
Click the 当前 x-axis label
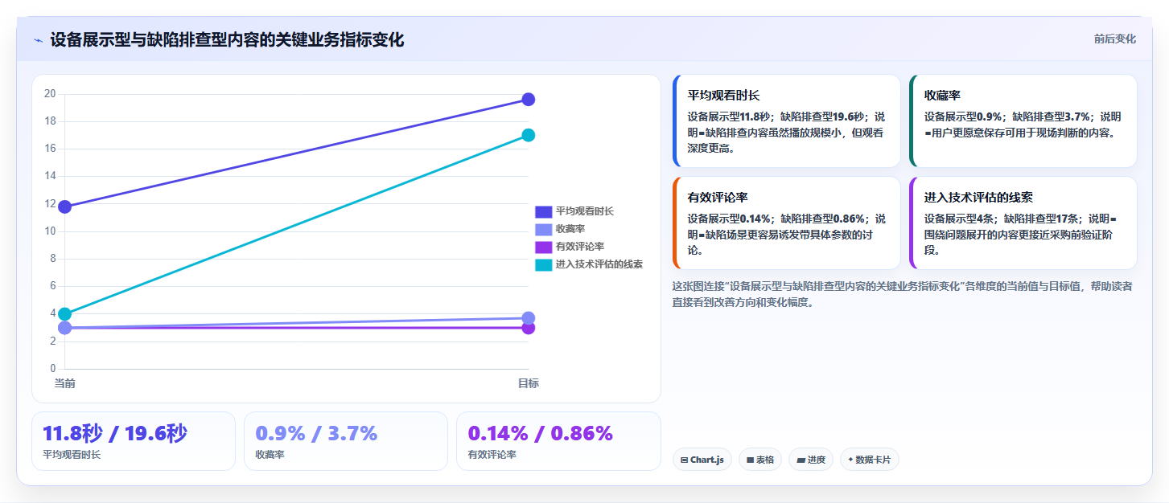(x=65, y=383)
